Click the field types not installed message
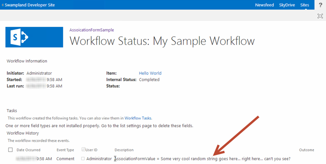The image size is (326, 164). [99, 126]
